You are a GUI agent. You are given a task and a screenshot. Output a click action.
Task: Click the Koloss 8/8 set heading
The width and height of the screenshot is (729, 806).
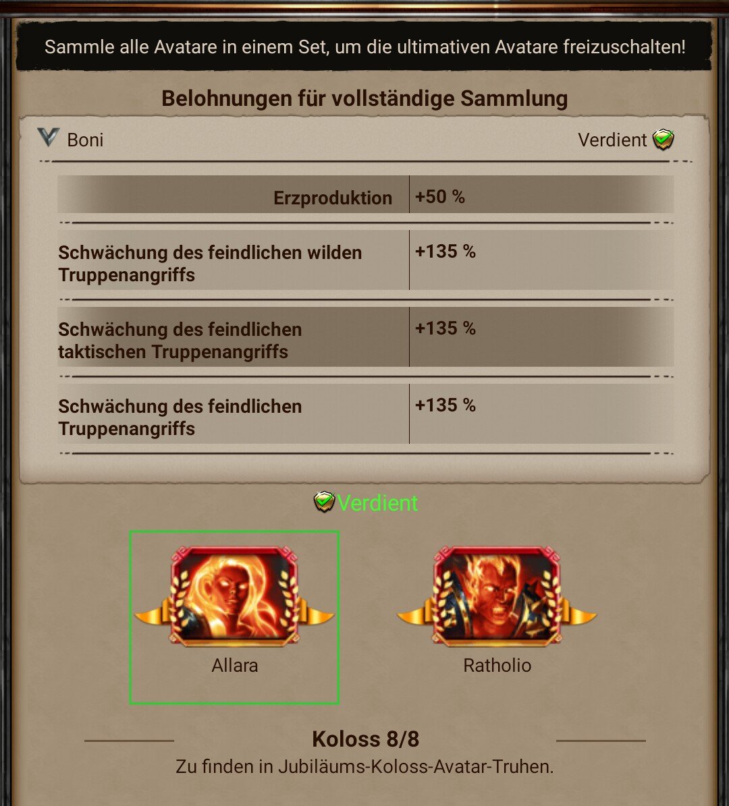coord(365,739)
